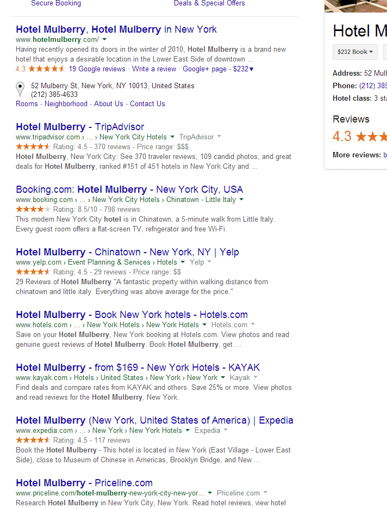The width and height of the screenshot is (387, 508).
Task: Click the TripAdvisor result's star rating
Action: pyautogui.click(x=33, y=146)
